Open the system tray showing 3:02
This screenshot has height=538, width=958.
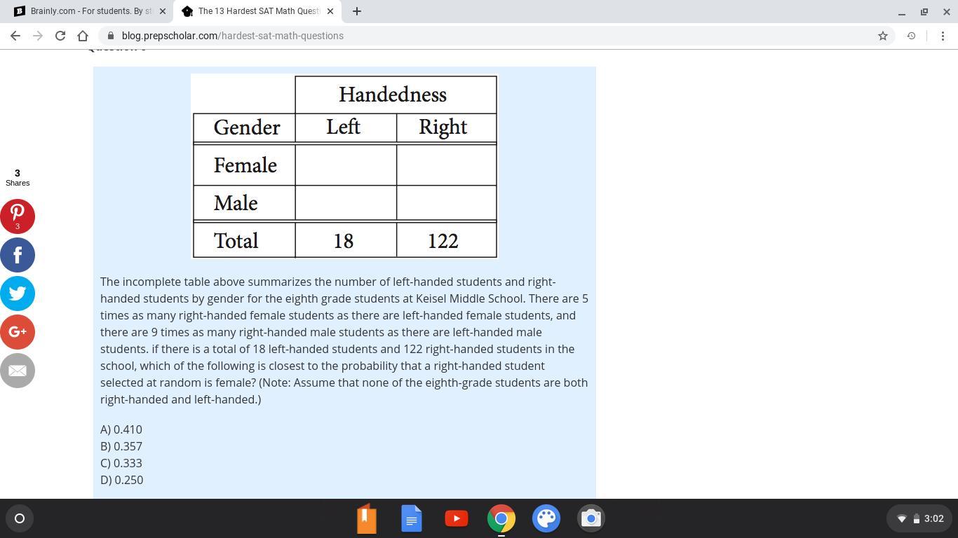919,518
